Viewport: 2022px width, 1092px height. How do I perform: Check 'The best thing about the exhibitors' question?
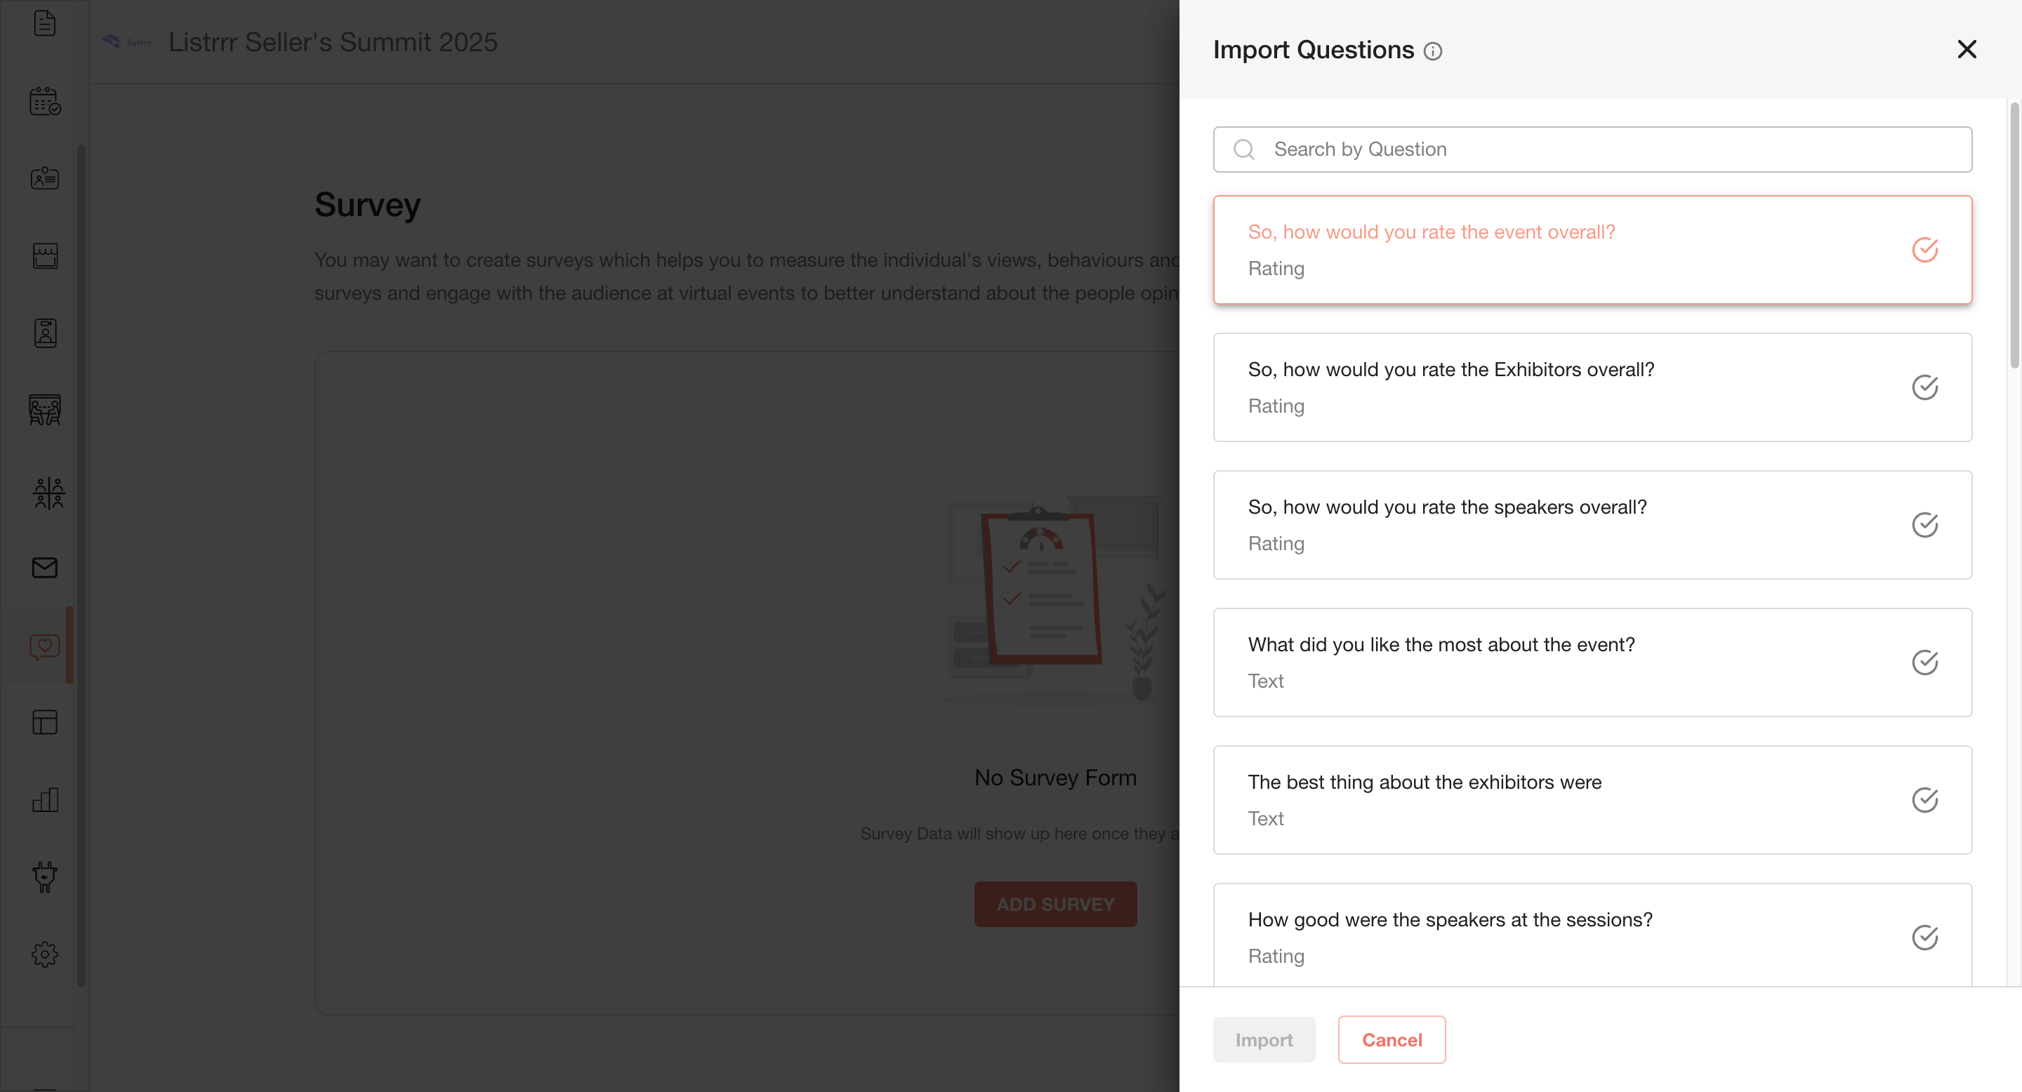click(1924, 799)
